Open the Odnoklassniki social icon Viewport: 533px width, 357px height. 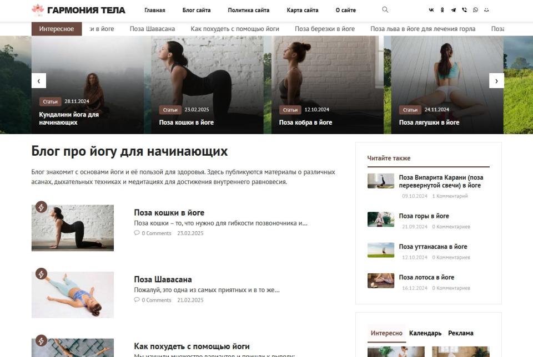pos(443,10)
